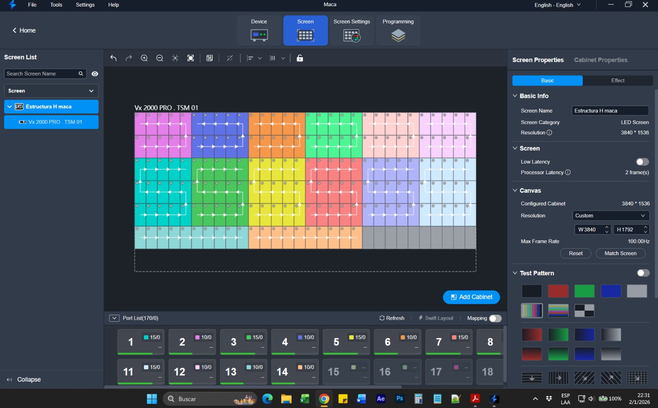658x408 pixels.
Task: Click the fit-to-screen frame icon
Action: (190, 58)
